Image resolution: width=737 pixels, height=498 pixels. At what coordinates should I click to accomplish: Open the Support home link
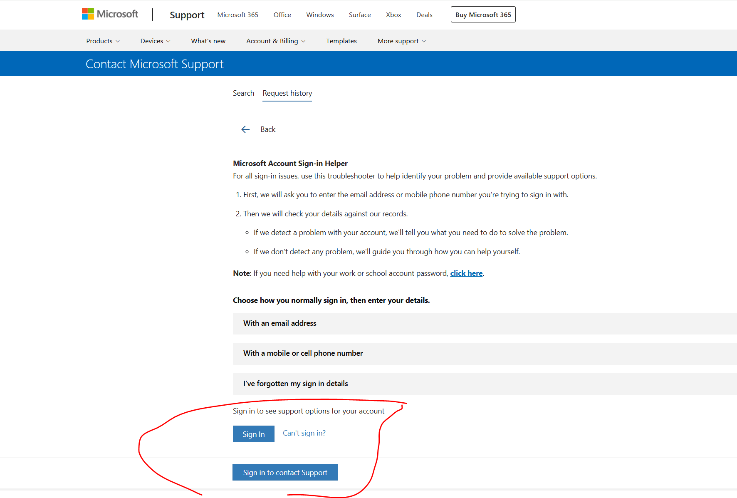click(187, 15)
